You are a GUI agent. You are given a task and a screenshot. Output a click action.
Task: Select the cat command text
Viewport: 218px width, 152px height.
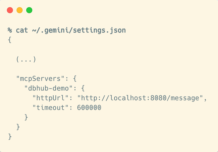pos(22,30)
